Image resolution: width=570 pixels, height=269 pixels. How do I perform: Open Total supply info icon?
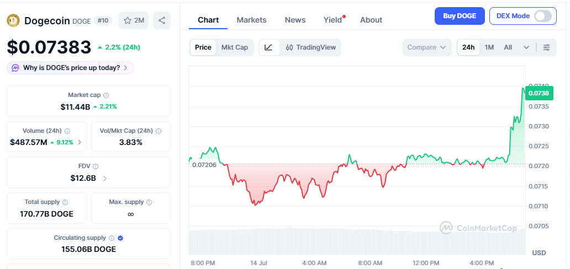point(65,202)
